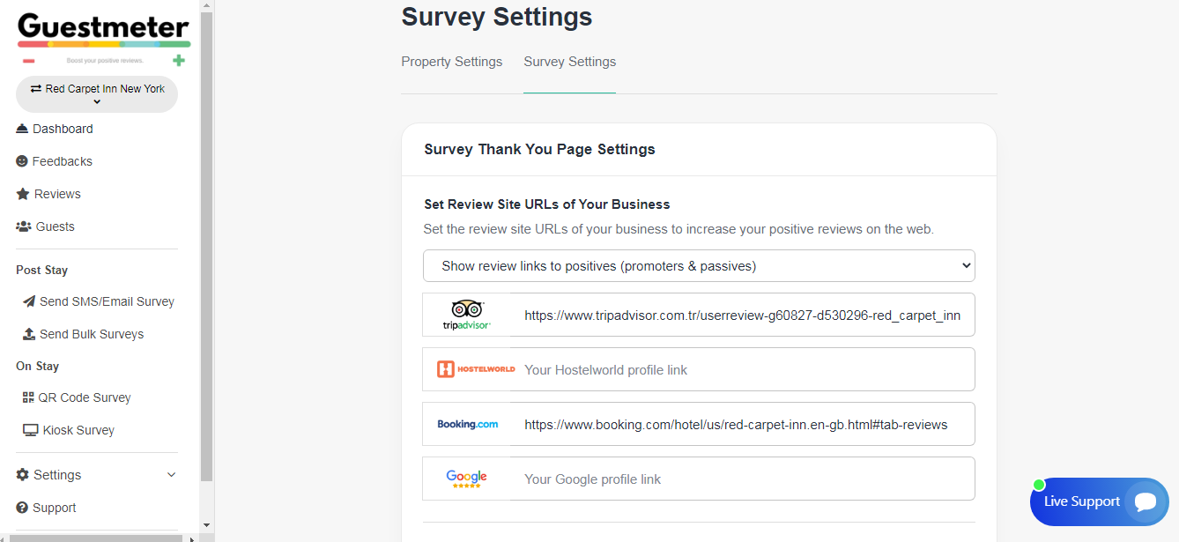This screenshot has width=1179, height=542.
Task: Click the Send Bulk Surveys upload icon
Action: [29, 334]
